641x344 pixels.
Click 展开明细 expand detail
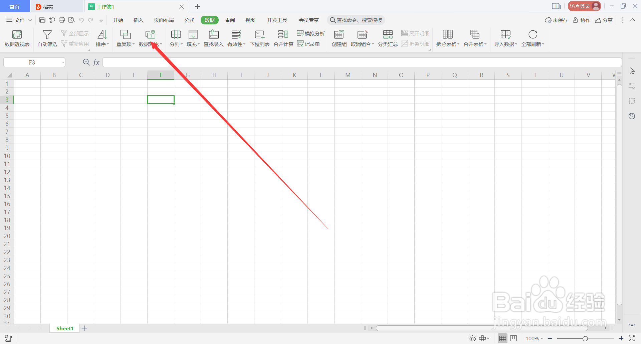[x=415, y=33]
